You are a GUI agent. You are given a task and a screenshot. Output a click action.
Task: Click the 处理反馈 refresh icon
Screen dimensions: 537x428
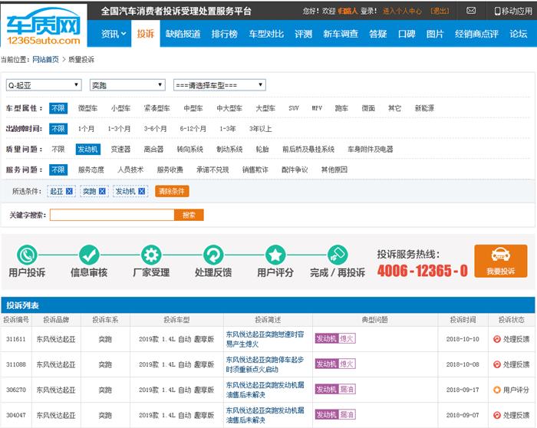pyautogui.click(x=213, y=255)
